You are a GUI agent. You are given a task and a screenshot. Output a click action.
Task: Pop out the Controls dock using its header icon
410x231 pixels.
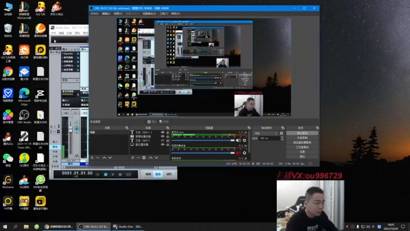[x=317, y=128]
